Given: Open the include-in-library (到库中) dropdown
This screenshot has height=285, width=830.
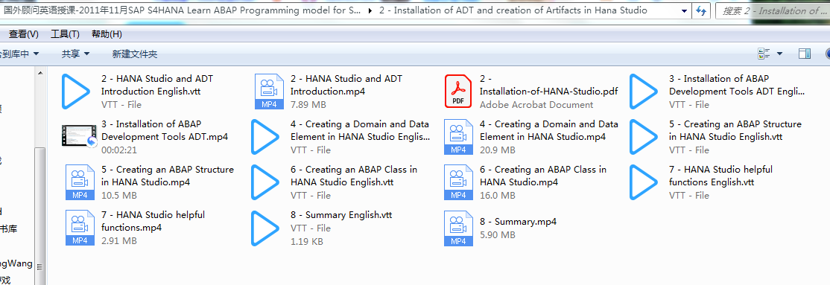Looking at the screenshot, I should [x=19, y=54].
